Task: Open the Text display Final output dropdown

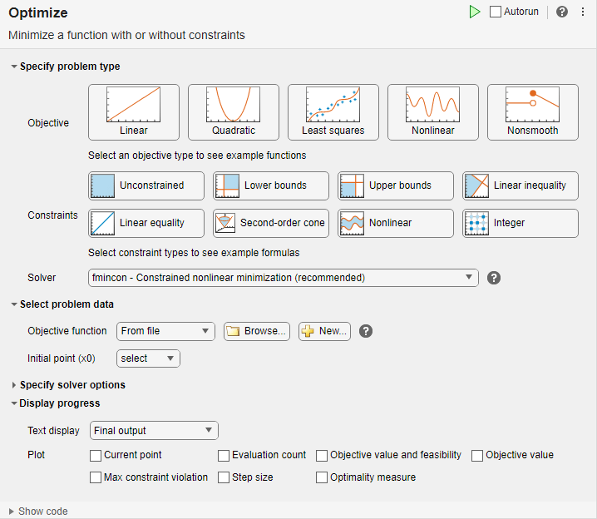Action: (153, 431)
